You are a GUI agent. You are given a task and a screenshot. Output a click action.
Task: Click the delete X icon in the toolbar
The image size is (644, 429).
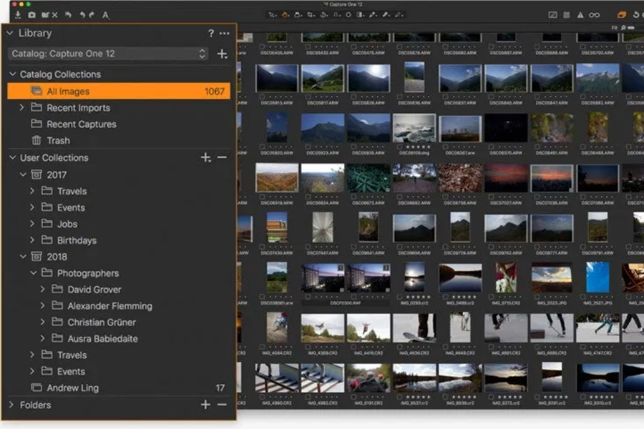[54, 14]
